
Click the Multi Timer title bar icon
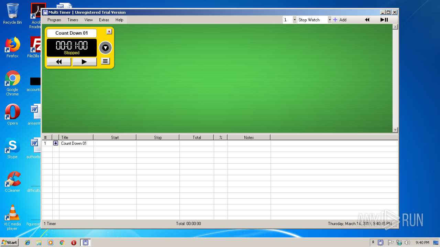coord(45,12)
